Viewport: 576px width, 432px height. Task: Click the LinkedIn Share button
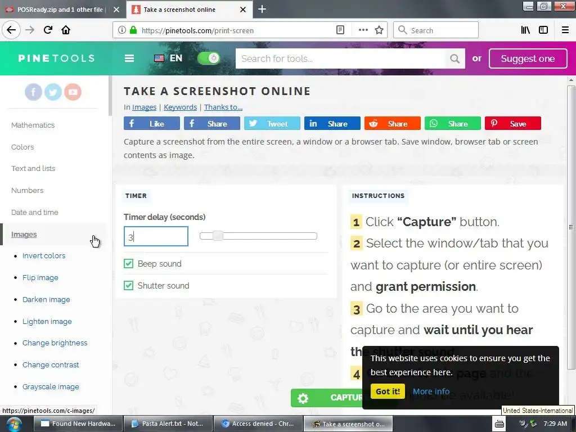pos(332,123)
